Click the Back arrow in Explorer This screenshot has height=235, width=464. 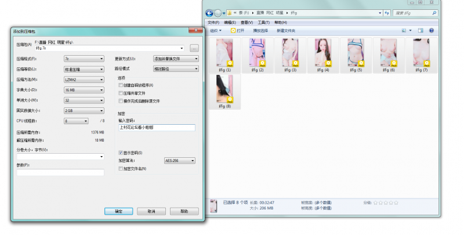tap(210, 13)
